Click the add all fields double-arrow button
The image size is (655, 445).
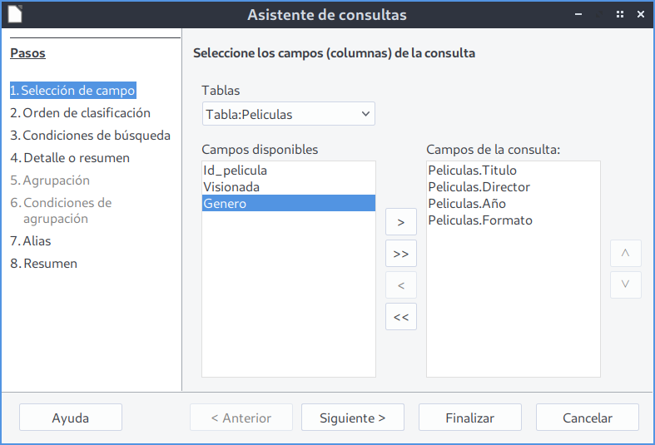click(x=401, y=254)
